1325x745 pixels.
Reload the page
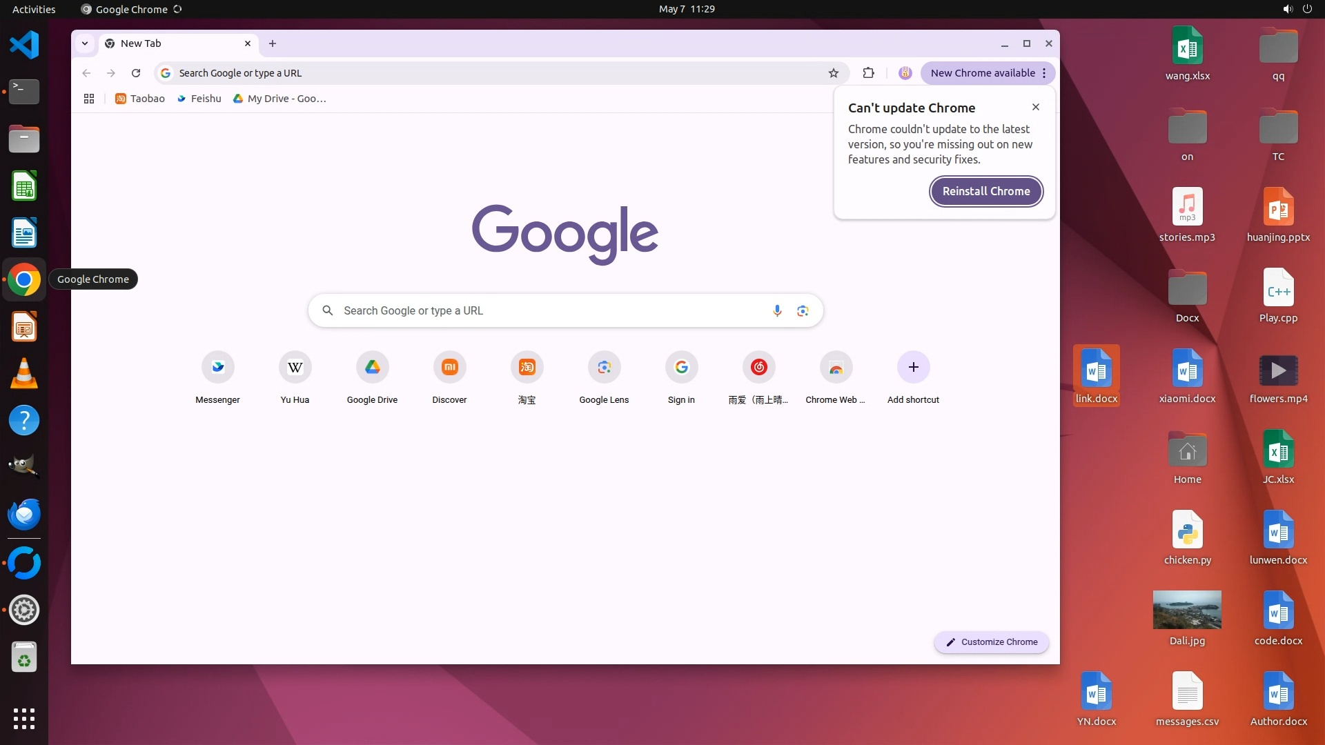click(136, 73)
